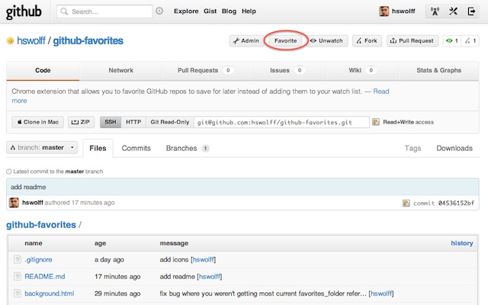Screen dimensions: 488x305
Task: Open the history link
Action: [462, 243]
